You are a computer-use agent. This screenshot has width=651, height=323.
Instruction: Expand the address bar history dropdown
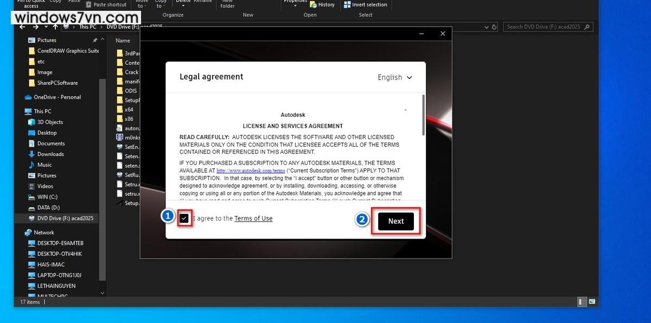coord(487,27)
